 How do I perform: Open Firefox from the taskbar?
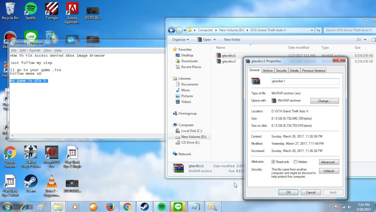click(110, 207)
